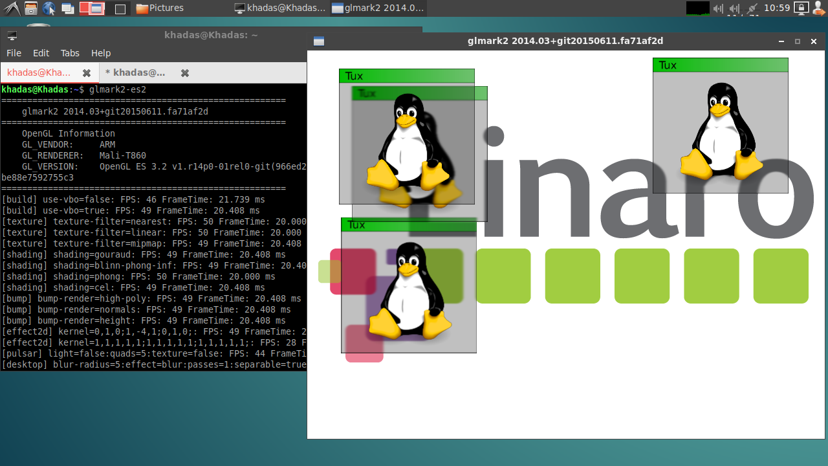Screen dimensions: 828x466
Task: Open the LXDE application menu bird icon
Action: pos(12,8)
